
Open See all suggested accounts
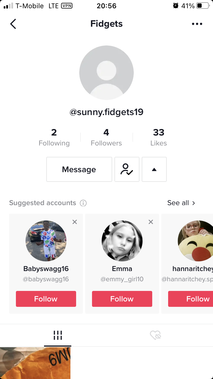click(x=181, y=203)
